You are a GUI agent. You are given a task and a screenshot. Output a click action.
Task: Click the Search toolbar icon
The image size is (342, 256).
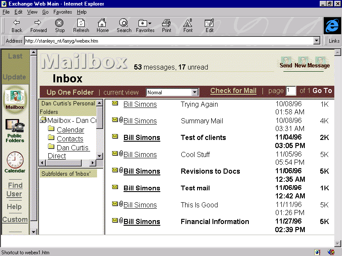[124, 26]
